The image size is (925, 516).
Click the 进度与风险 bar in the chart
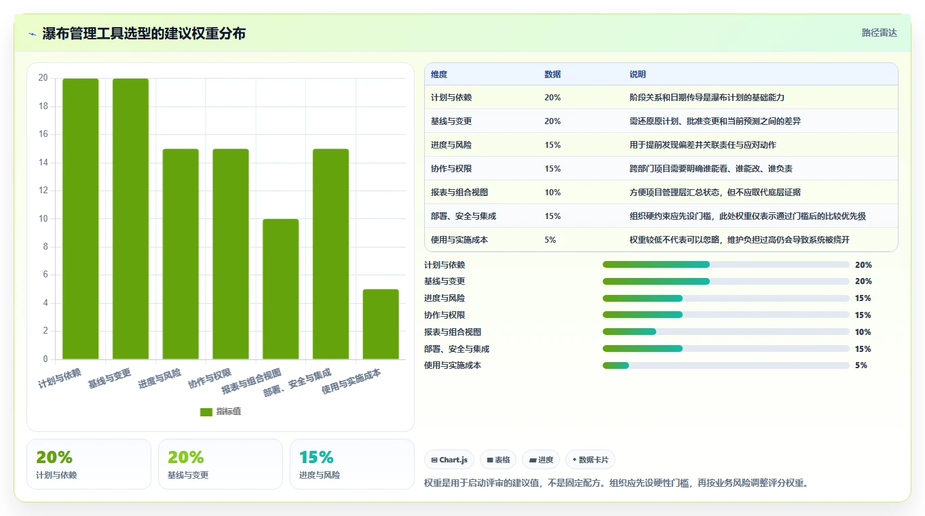[x=181, y=254]
